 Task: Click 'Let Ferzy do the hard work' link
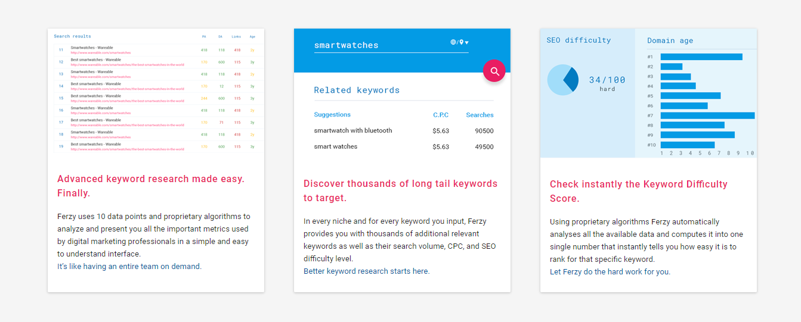pos(610,272)
